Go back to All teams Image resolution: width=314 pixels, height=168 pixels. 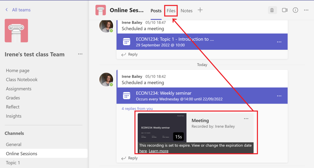[21, 10]
